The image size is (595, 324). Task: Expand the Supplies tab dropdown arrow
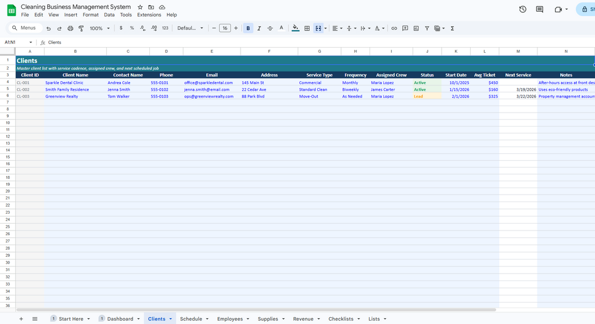pos(283,319)
